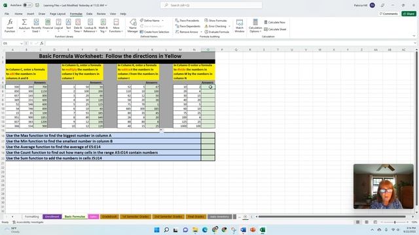Toggle the AutoSave switch
This screenshot has height=235, width=419.
click(27, 5)
